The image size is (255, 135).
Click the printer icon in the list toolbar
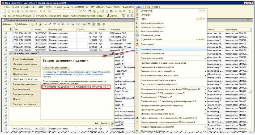(x=84, y=24)
